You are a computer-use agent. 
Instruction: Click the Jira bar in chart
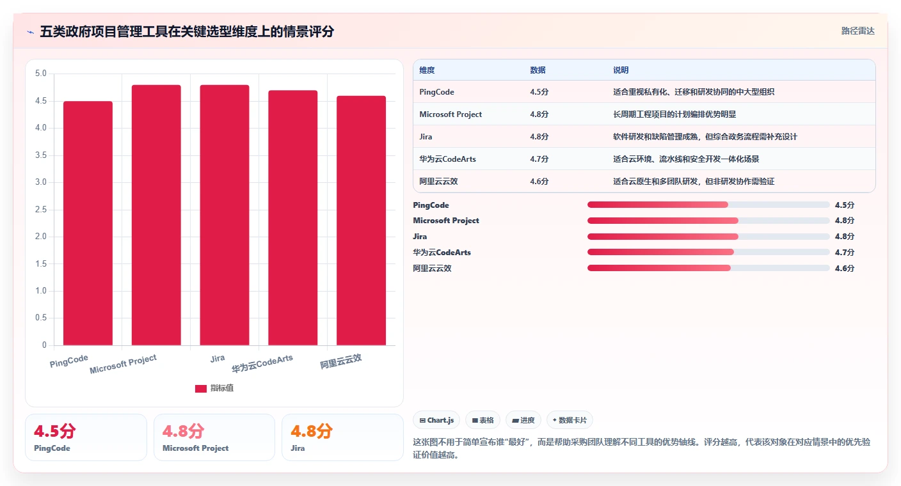tap(225, 215)
